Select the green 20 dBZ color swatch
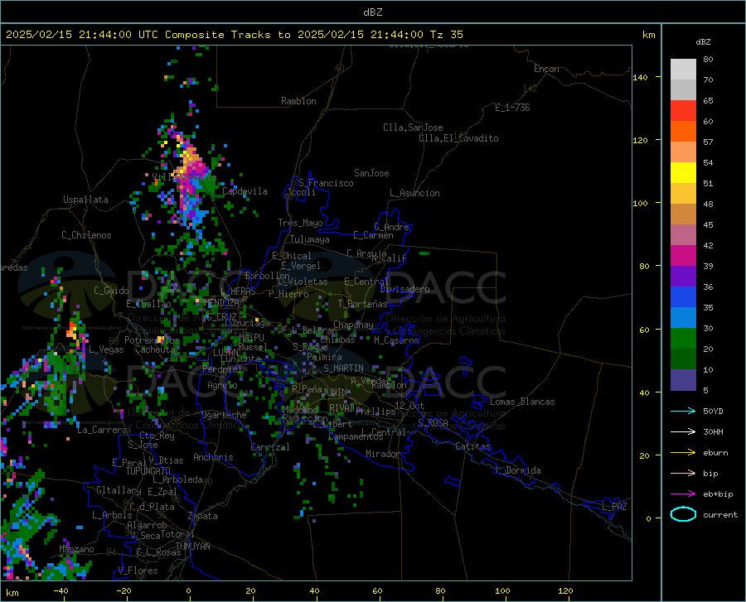The image size is (746, 602). click(683, 339)
